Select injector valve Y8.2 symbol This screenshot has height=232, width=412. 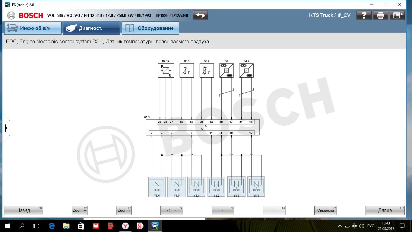pyautogui.click(x=236, y=187)
